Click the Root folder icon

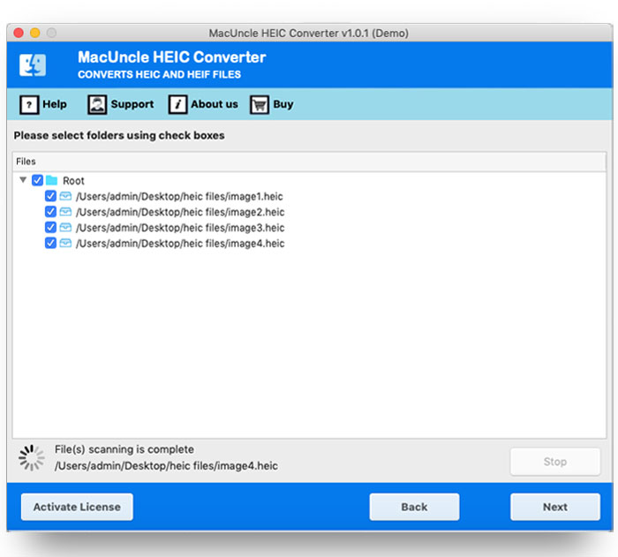[x=51, y=181]
